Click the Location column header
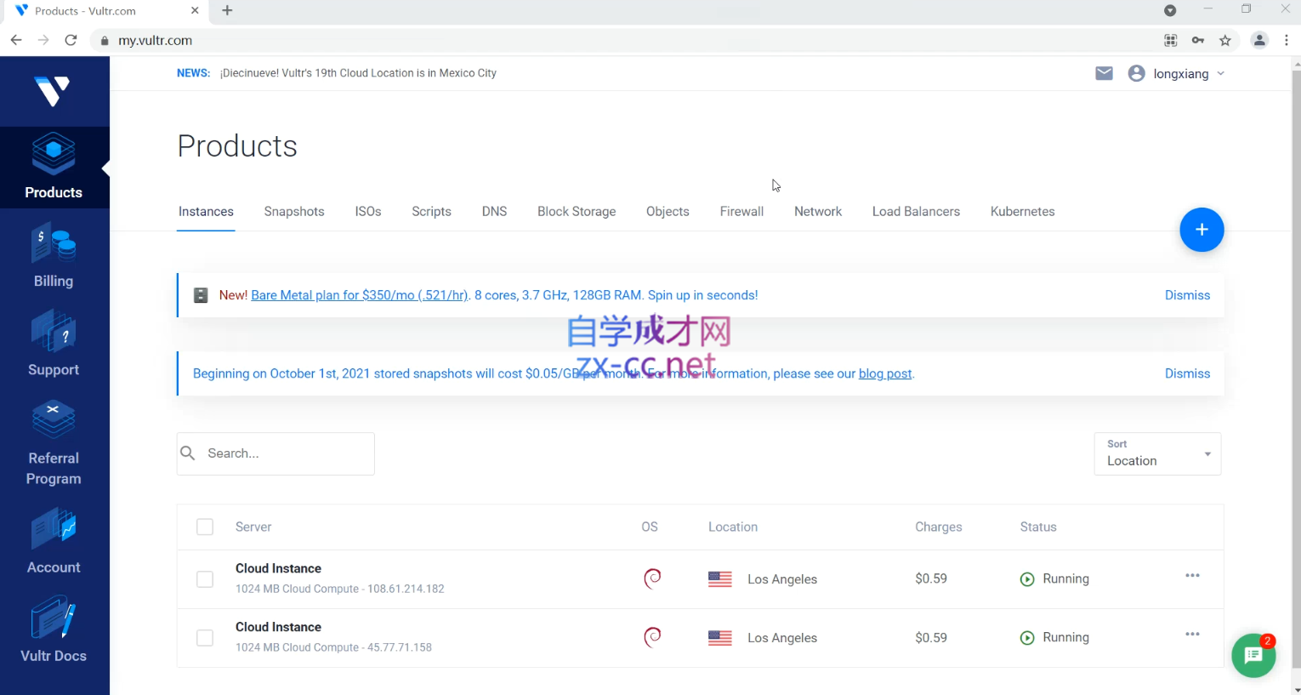 click(x=733, y=527)
